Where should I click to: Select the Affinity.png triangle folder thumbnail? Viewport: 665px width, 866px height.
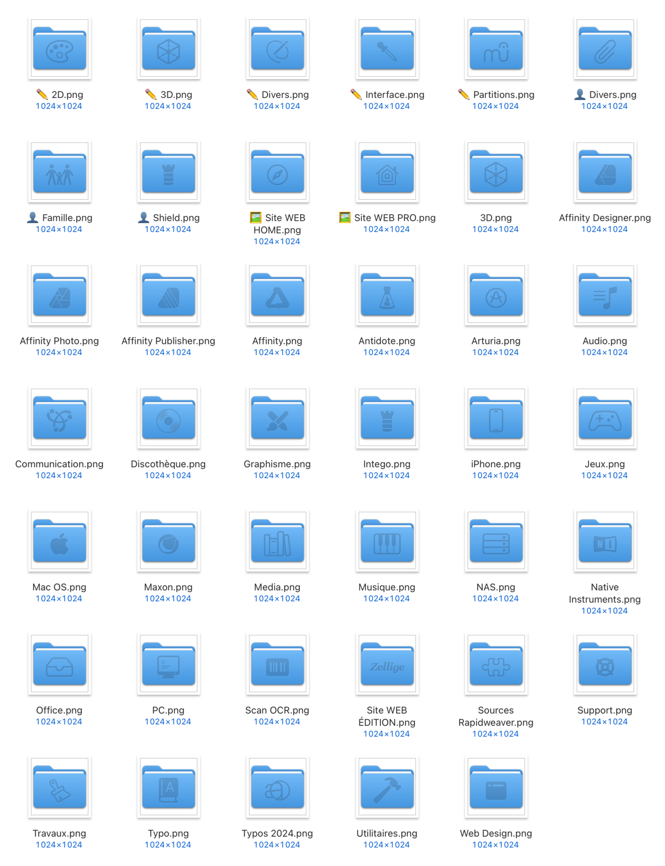click(278, 295)
